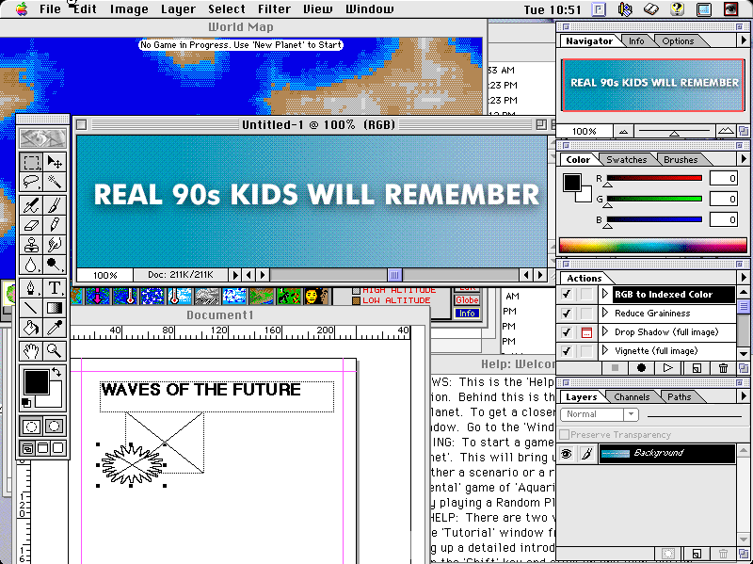Screen dimensions: 753x564
Task: Click the Navigator preview thumbnail
Action: 653,83
